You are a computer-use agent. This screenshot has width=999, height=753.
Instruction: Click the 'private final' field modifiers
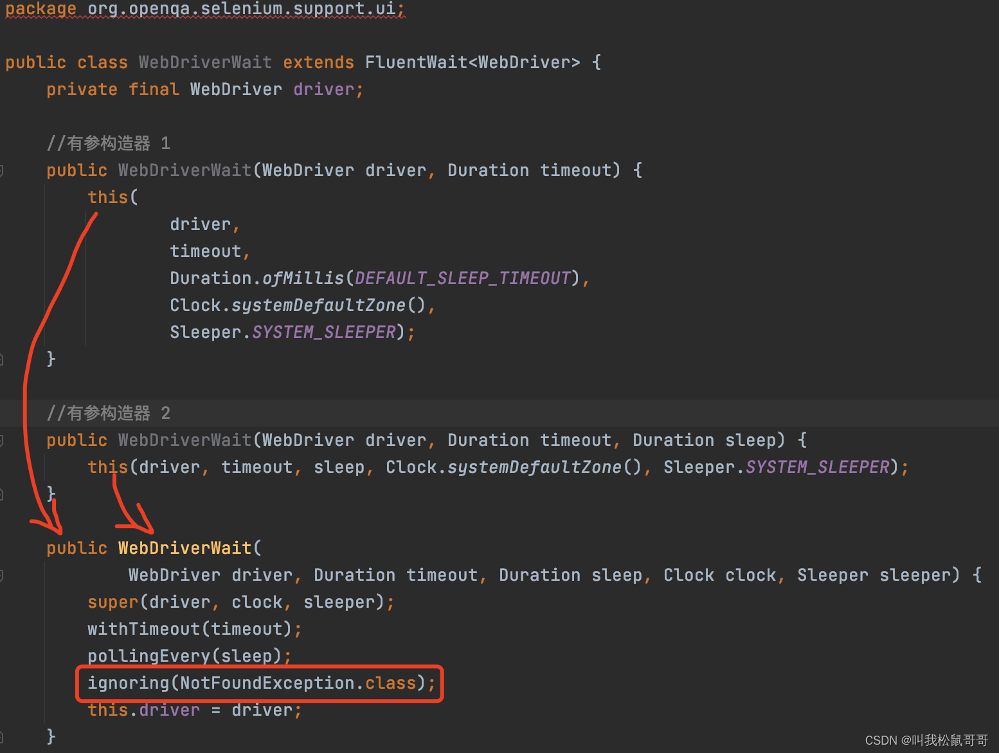coord(113,89)
